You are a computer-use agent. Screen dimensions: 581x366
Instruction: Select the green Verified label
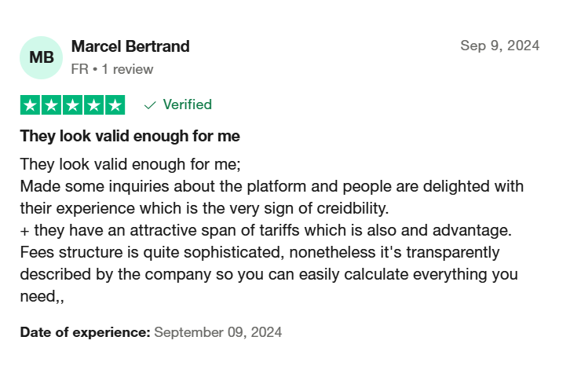pyautogui.click(x=188, y=104)
